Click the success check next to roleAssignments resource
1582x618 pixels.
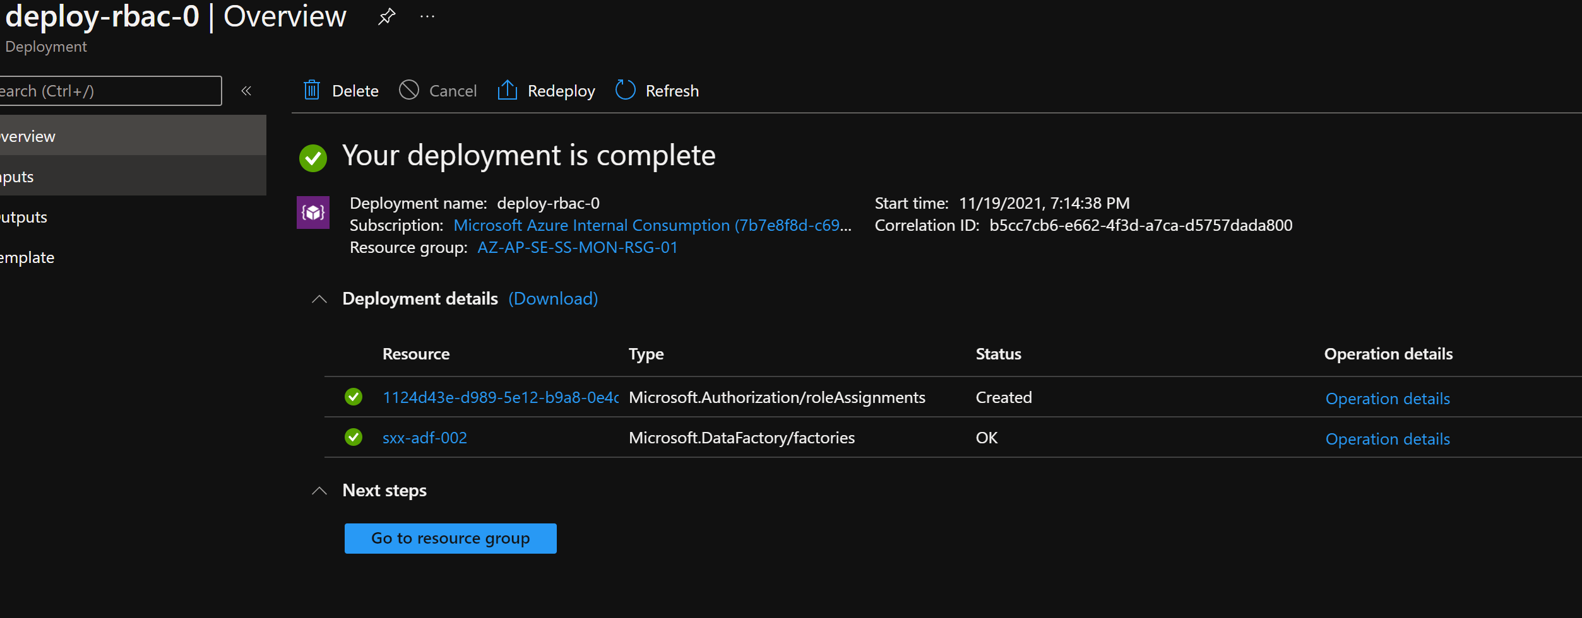coord(353,397)
